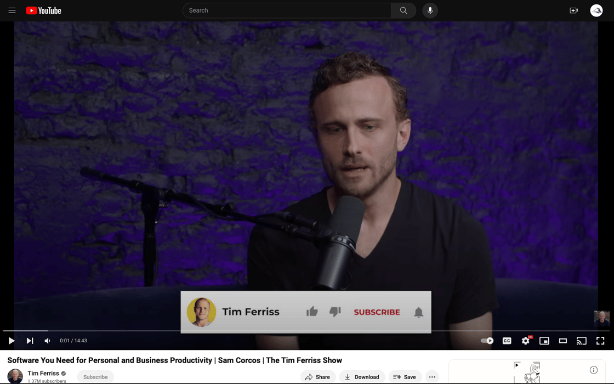The image size is (614, 384).
Task: Share this video
Action: coord(318,377)
